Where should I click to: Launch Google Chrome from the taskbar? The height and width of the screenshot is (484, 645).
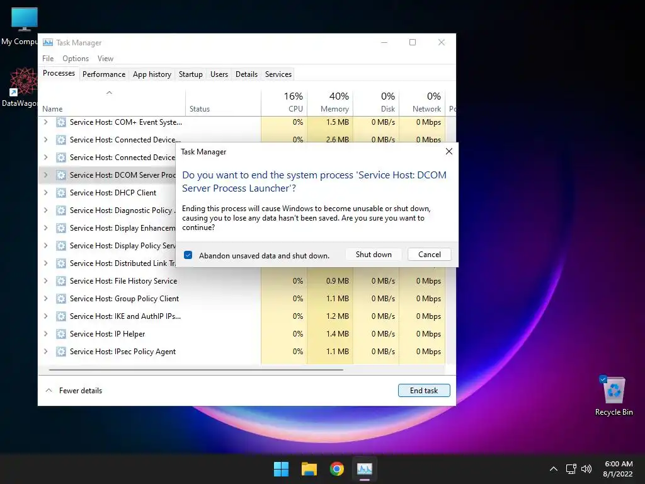click(x=337, y=469)
